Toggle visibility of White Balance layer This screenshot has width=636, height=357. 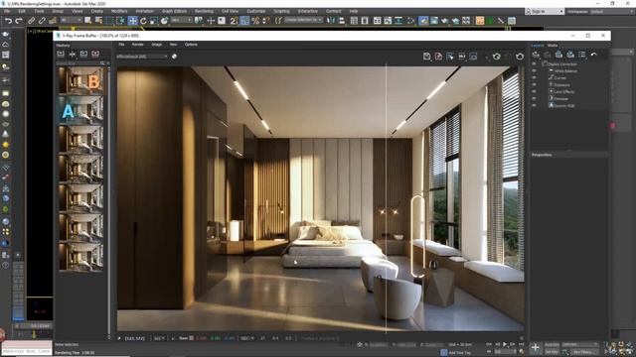pos(534,70)
